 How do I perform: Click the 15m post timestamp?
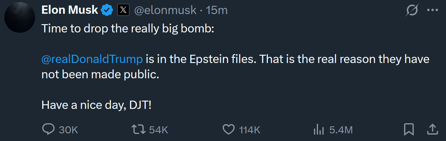(x=217, y=10)
